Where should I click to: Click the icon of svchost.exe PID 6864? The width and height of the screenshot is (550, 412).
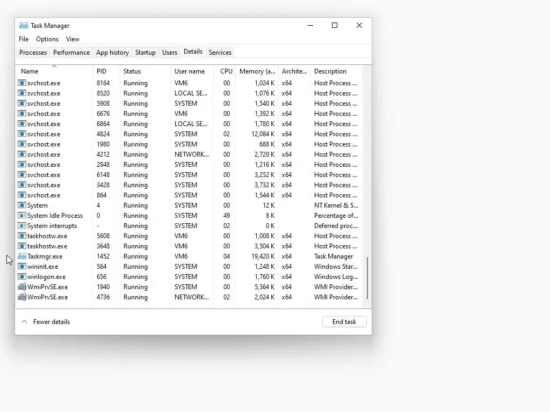tap(21, 124)
